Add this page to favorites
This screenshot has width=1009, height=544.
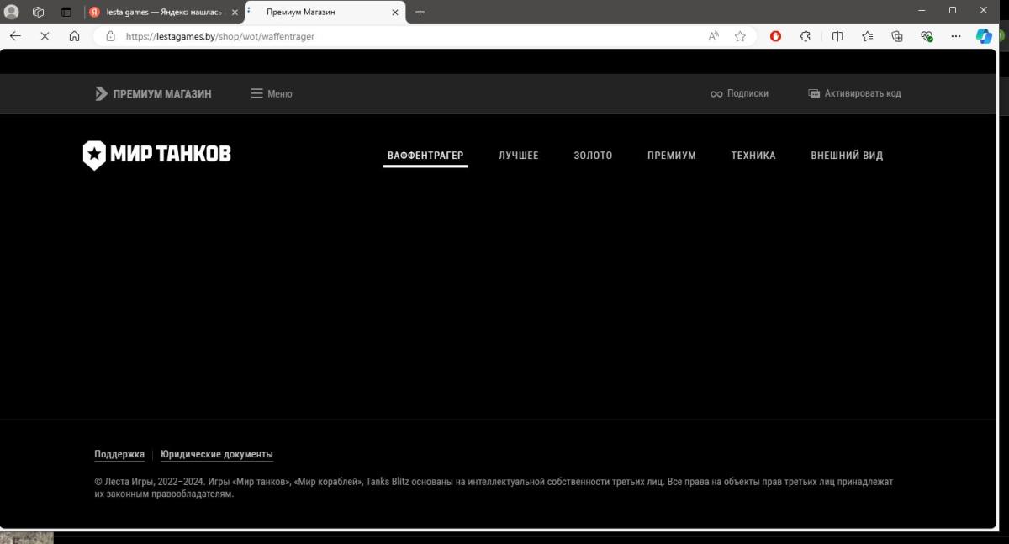pyautogui.click(x=740, y=36)
